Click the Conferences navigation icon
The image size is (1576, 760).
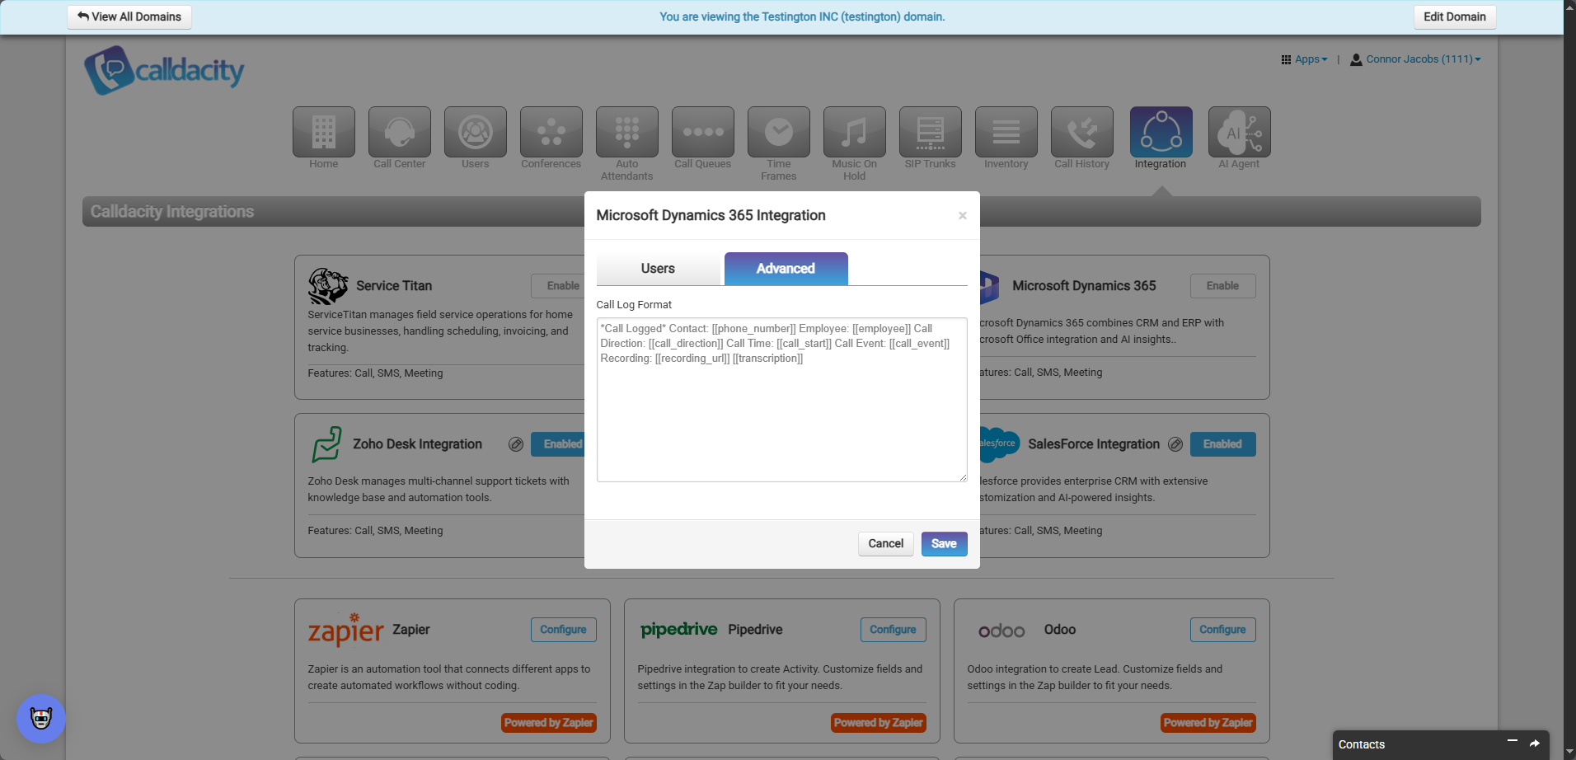pos(551,132)
